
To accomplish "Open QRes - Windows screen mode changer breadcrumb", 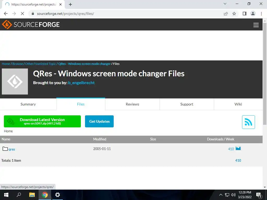I will tap(84, 64).
